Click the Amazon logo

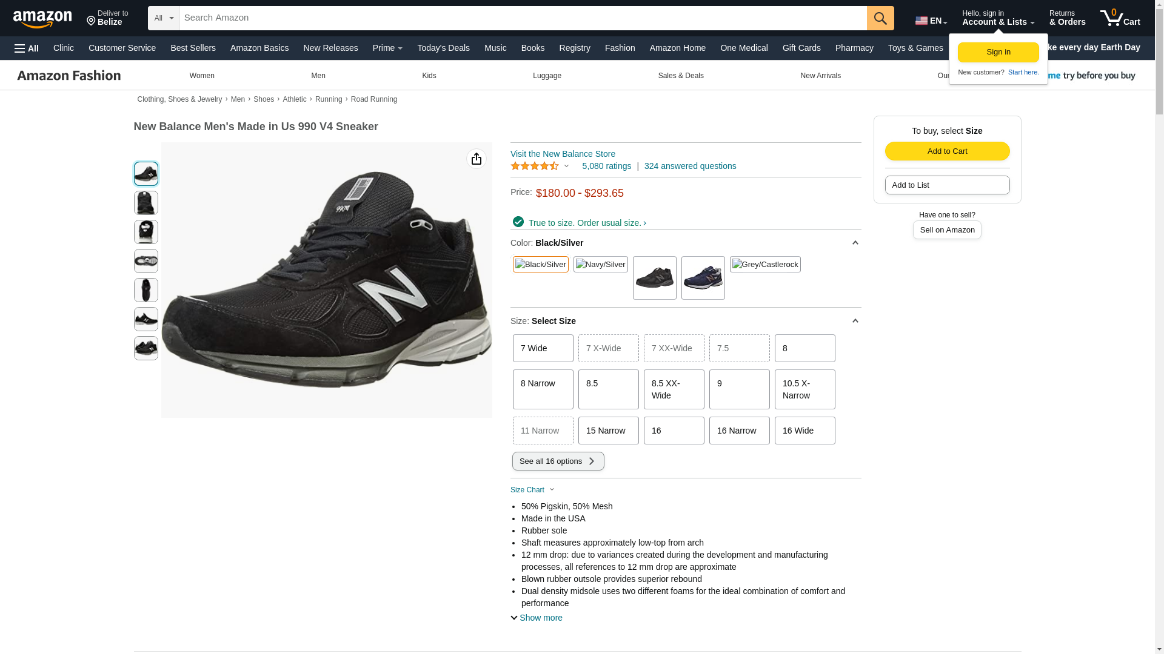click(42, 19)
